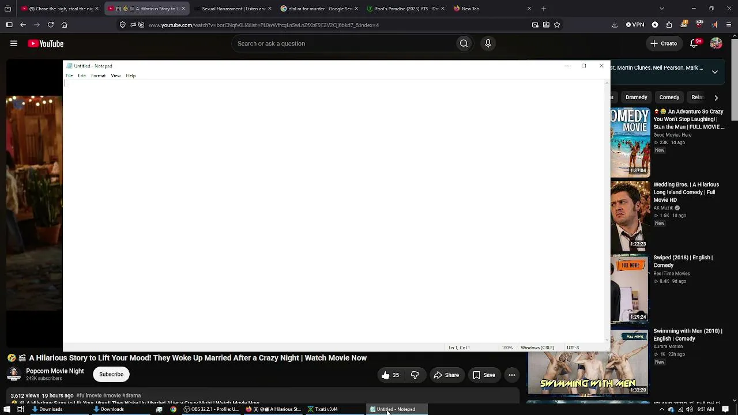Viewport: 738px width, 415px height.
Task: Click the 'Windows (CRLF)' status bar entry
Action: coord(537,348)
